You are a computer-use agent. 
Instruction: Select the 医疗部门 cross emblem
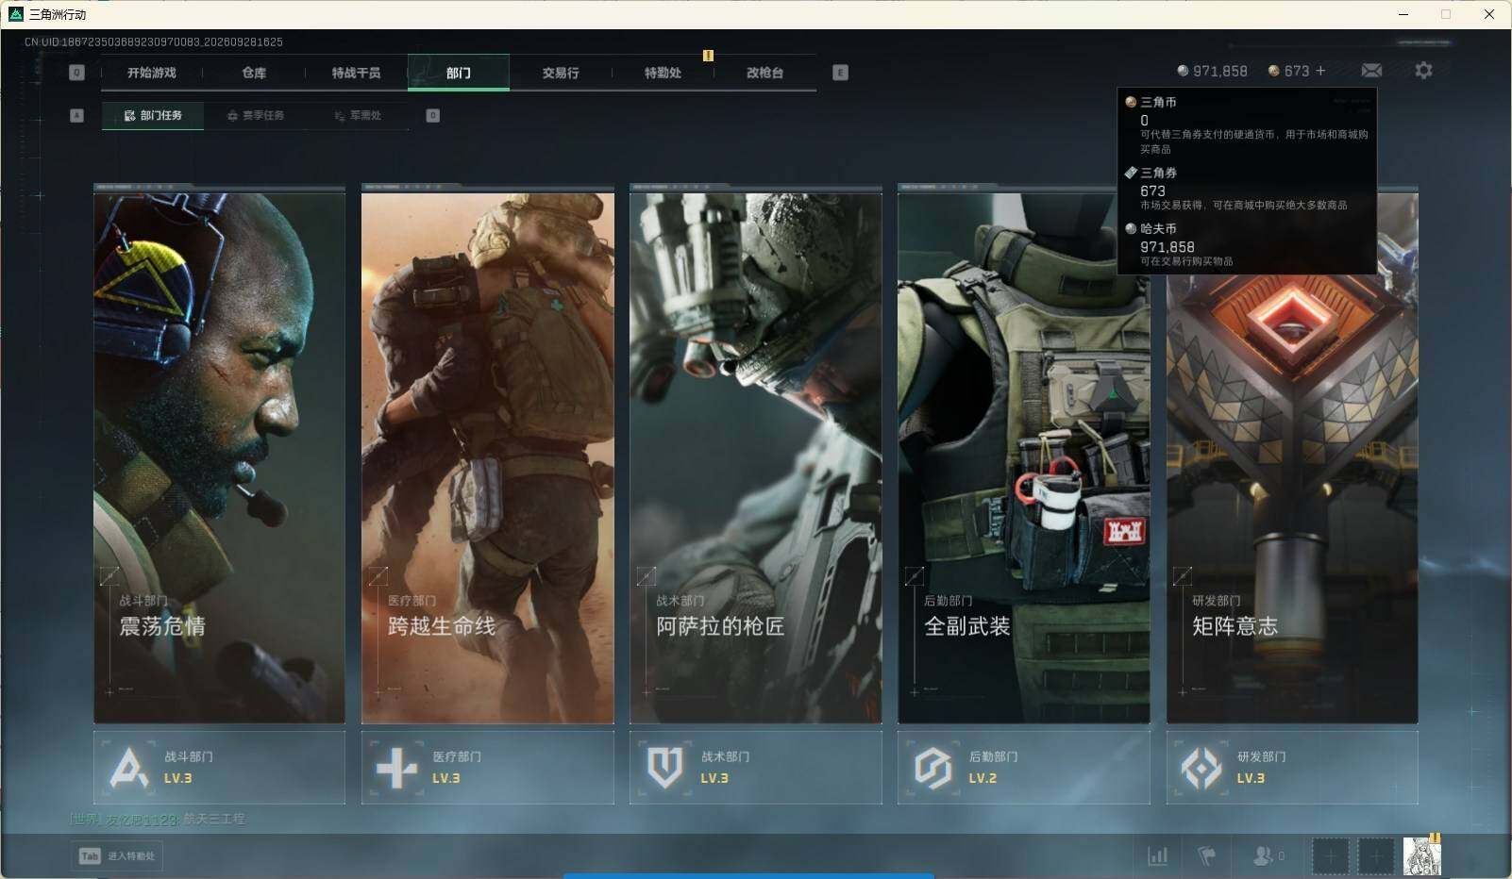(x=396, y=768)
